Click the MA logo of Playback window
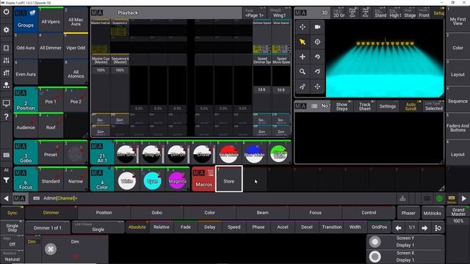This screenshot has height=264, width=470. 97,13
